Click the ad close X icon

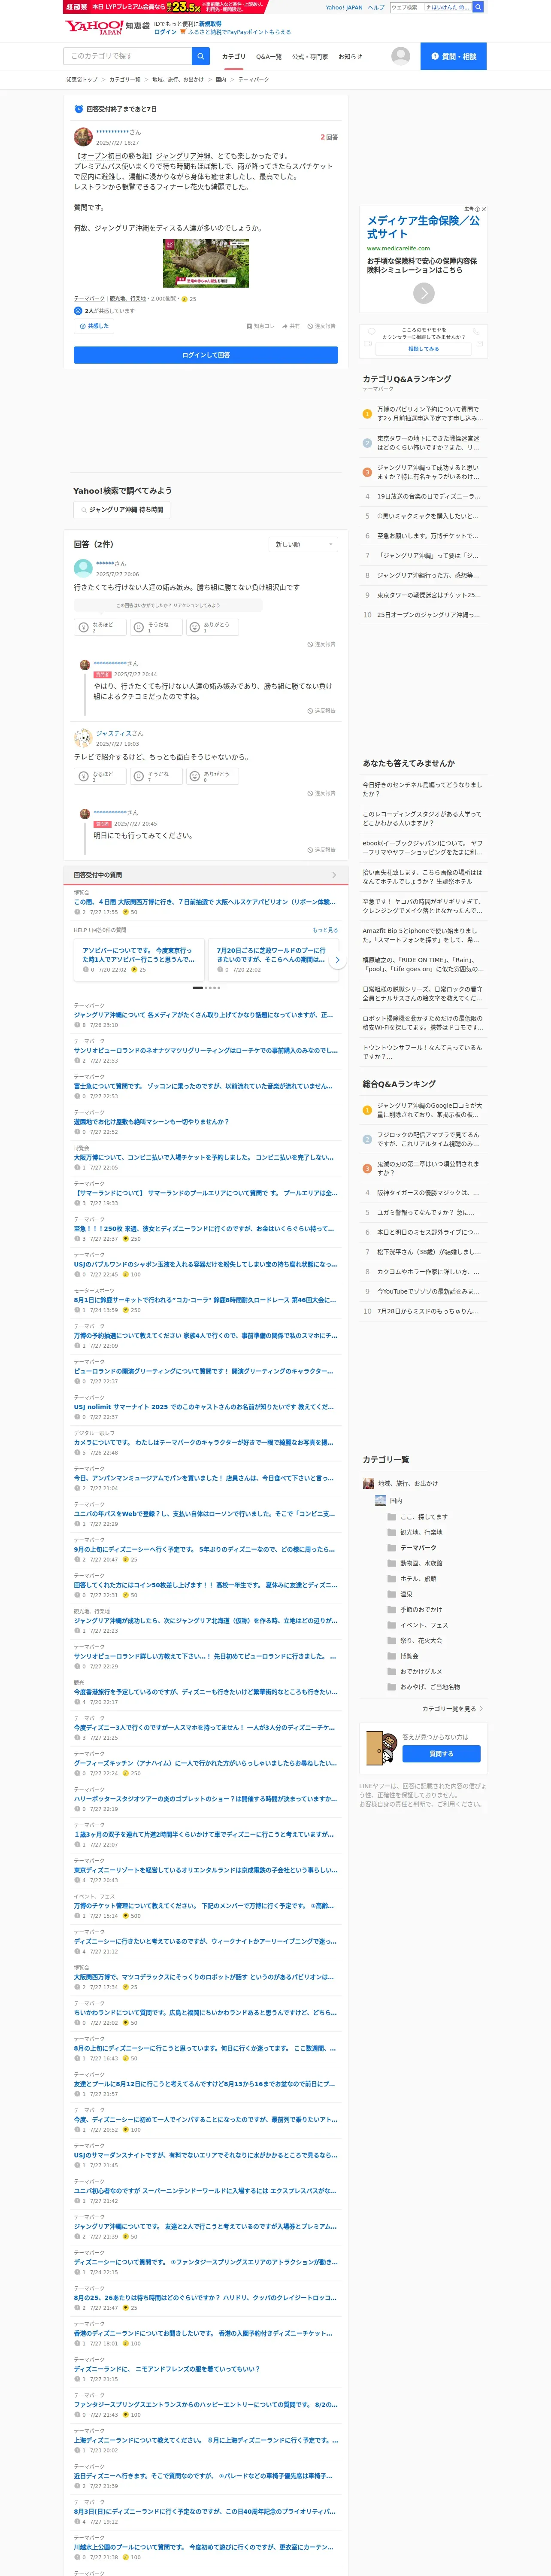(483, 209)
